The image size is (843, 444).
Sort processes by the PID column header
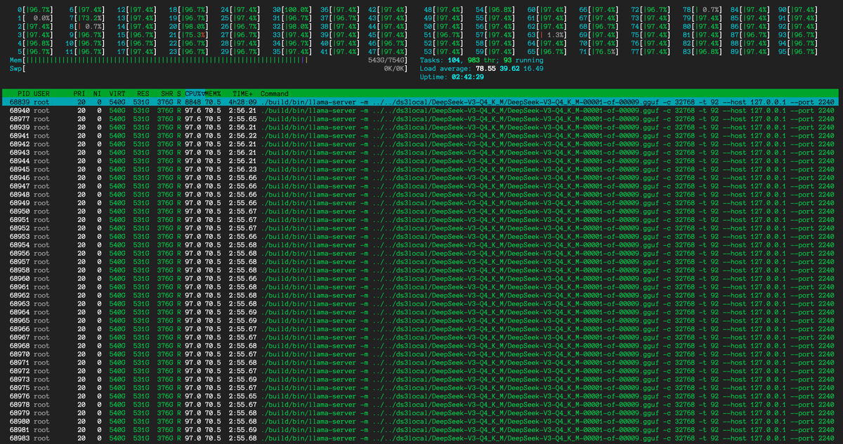pos(22,93)
